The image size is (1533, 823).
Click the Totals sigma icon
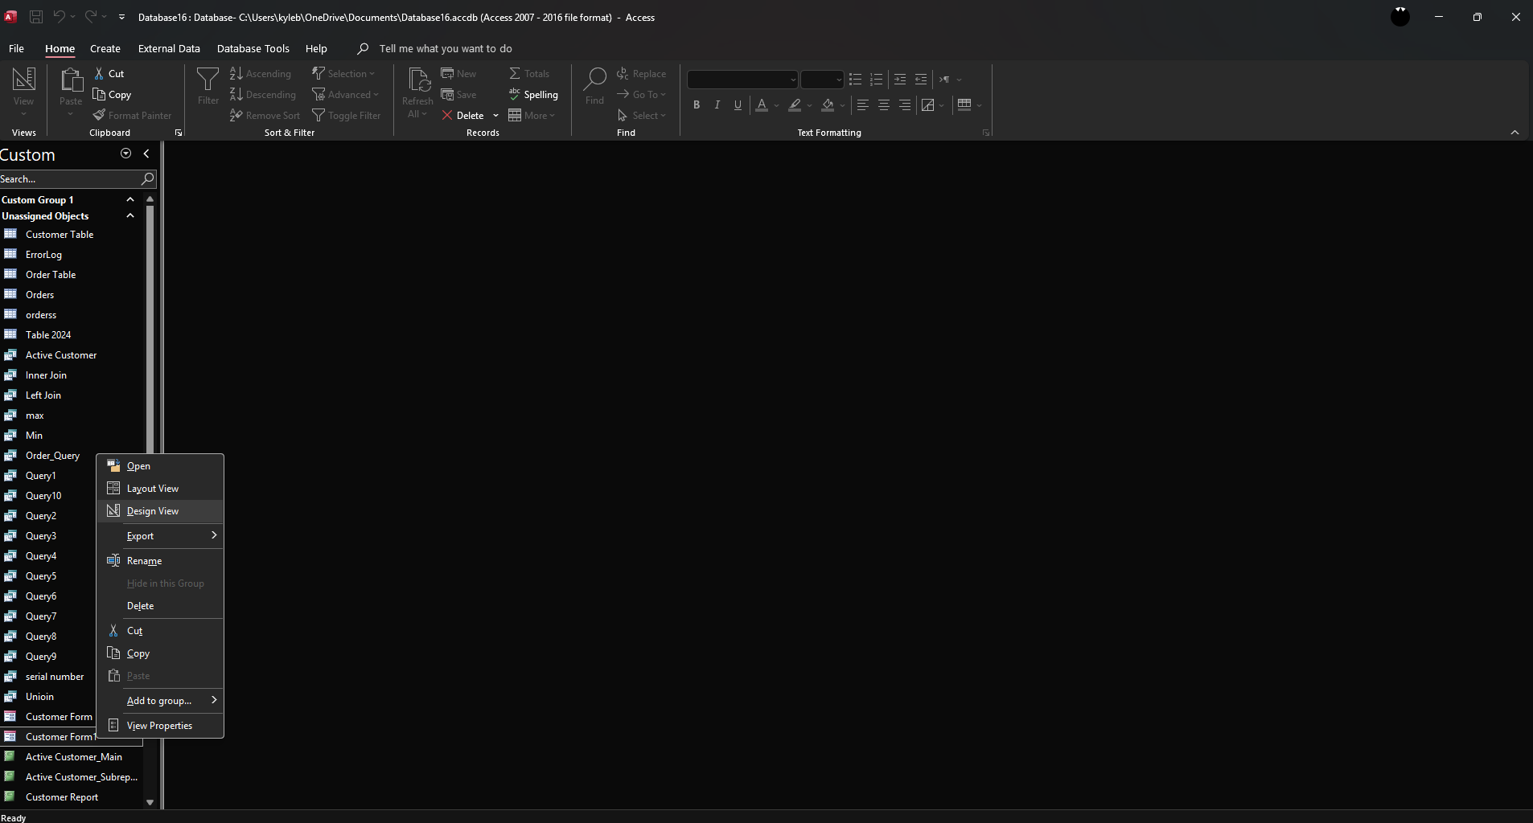[x=515, y=73]
